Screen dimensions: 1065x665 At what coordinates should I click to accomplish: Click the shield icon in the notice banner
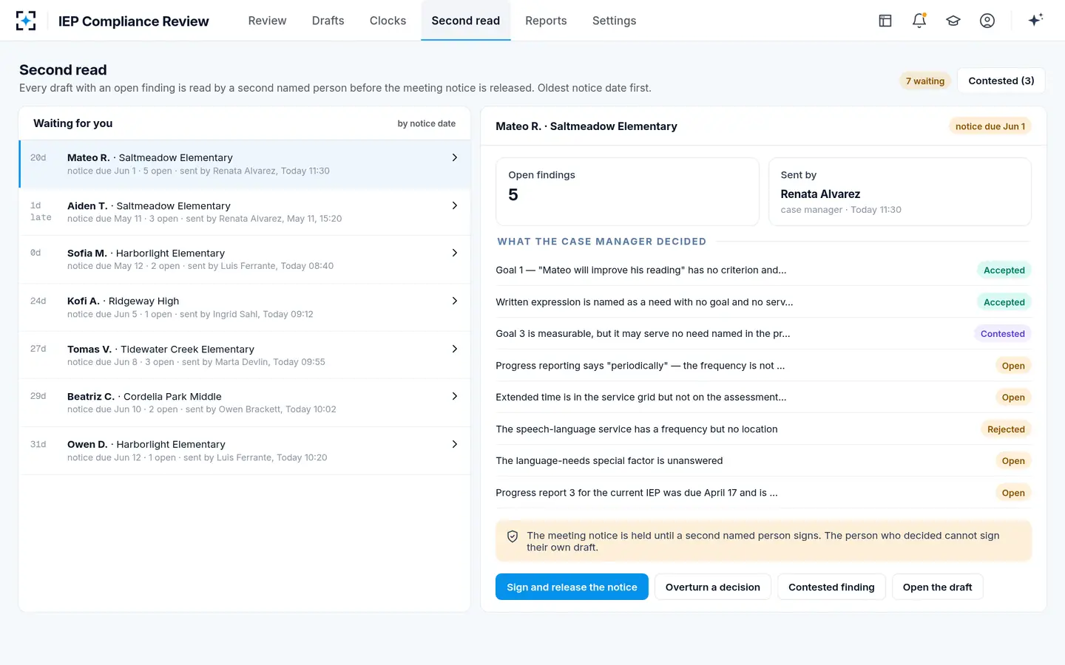pos(513,536)
